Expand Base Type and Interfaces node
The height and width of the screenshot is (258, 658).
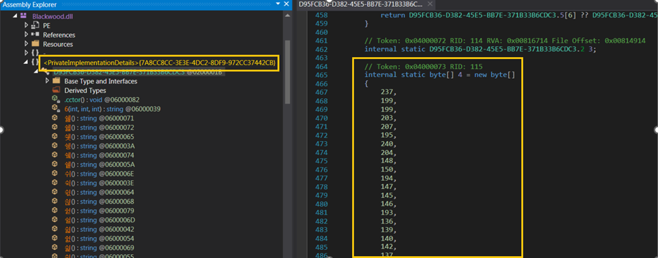pyautogui.click(x=47, y=81)
